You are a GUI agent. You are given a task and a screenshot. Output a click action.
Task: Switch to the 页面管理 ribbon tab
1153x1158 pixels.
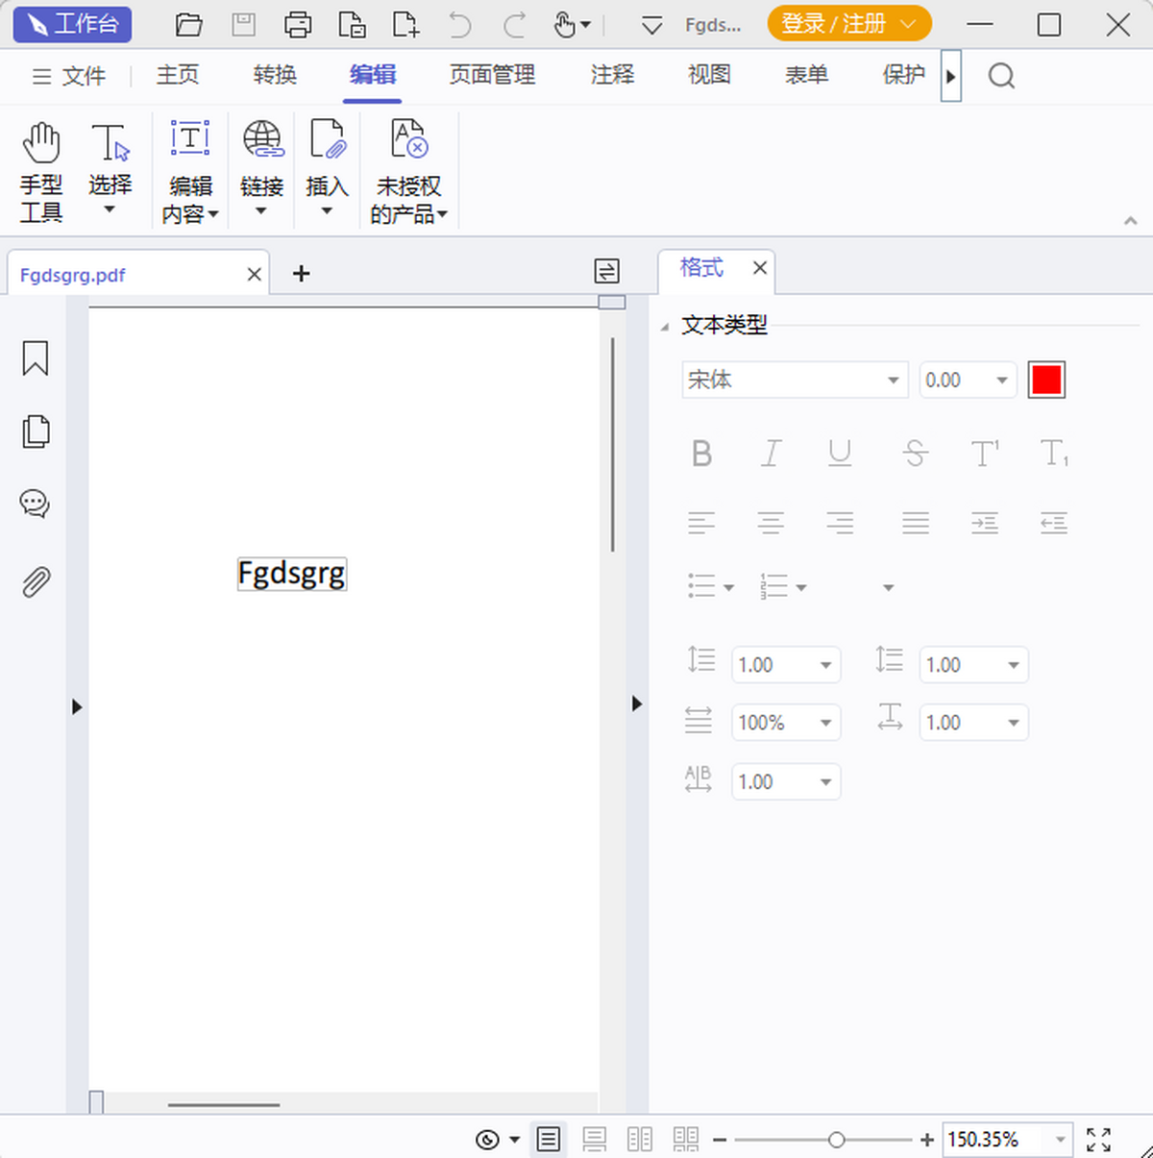[x=491, y=75]
